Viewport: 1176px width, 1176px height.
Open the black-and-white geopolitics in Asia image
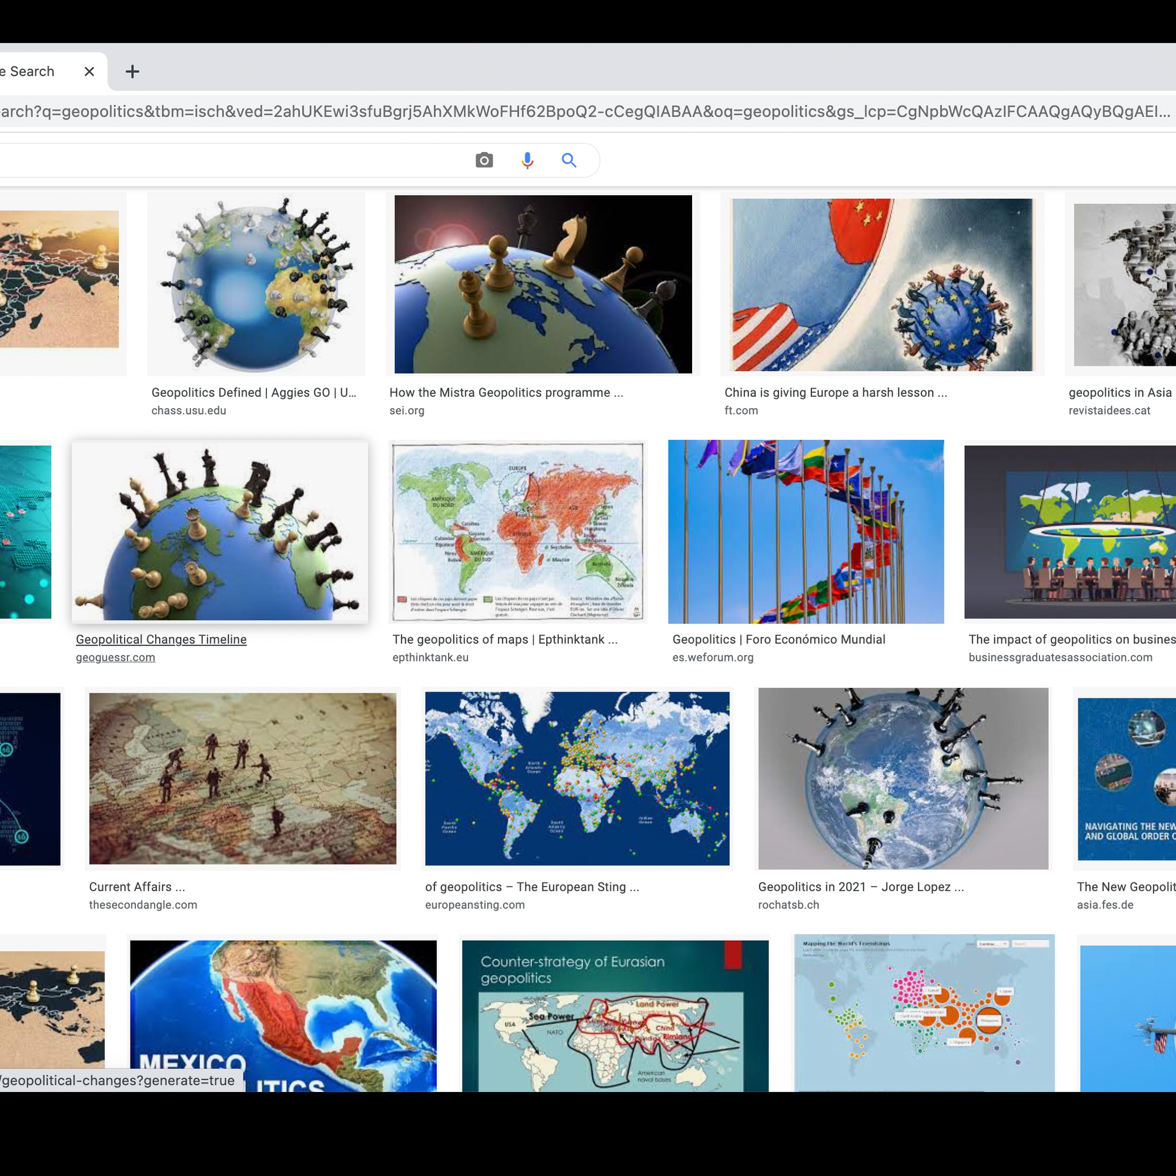(1125, 285)
